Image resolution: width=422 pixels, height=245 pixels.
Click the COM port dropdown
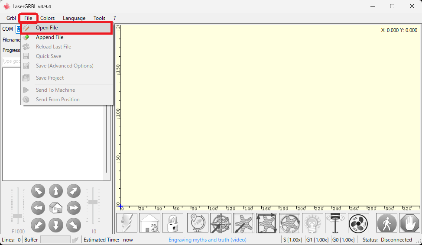(18, 29)
